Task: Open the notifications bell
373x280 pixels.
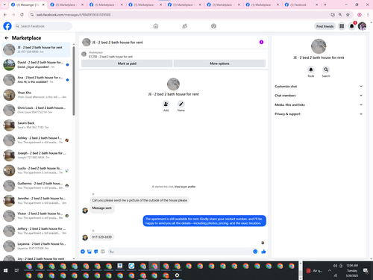Action: click(351, 26)
